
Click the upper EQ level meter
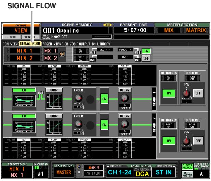pyautogui.click(x=24, y=75)
